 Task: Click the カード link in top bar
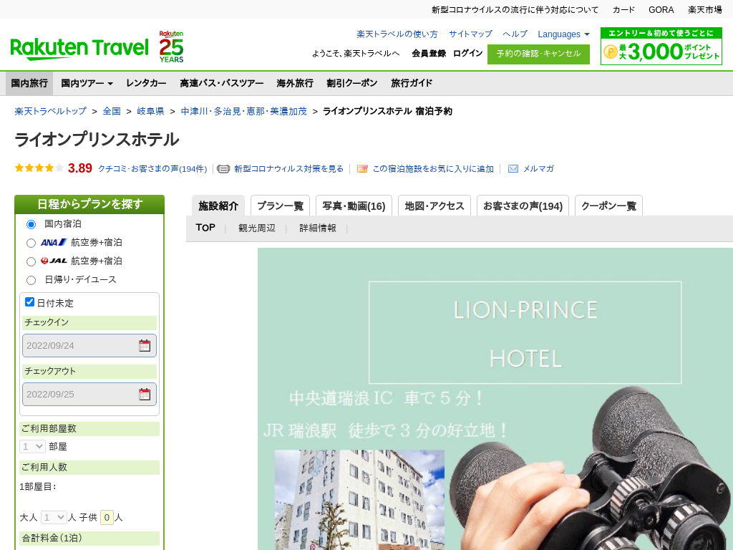coord(623,10)
